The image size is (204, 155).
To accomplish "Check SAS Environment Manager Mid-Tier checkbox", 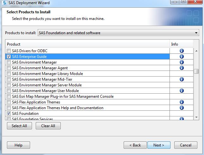I will [9, 79].
